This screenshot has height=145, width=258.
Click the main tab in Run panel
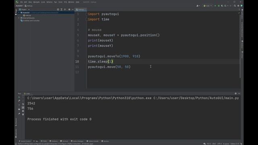(x=28, y=93)
